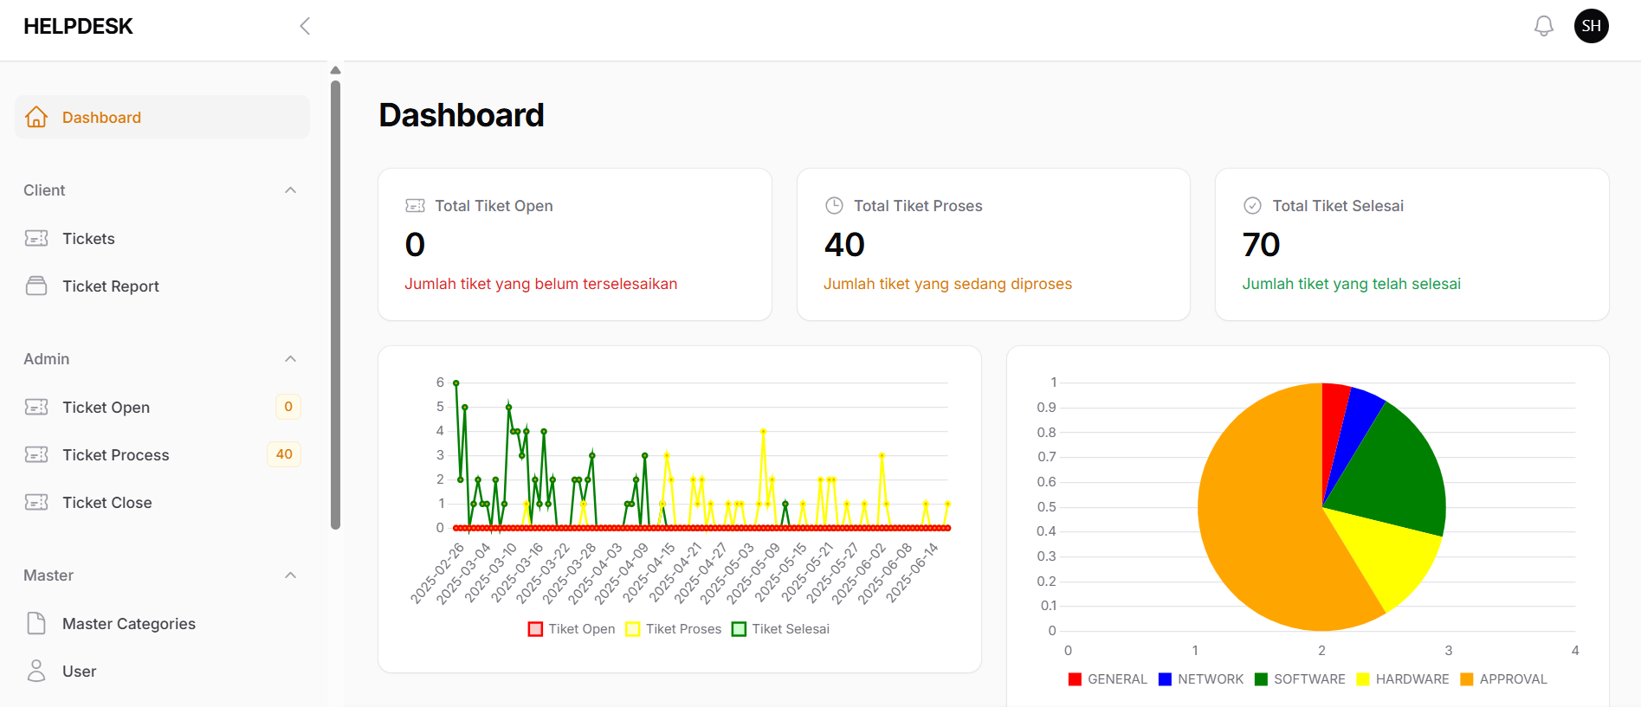Click the User person icon
Screen dimensions: 1641x707
(36, 671)
